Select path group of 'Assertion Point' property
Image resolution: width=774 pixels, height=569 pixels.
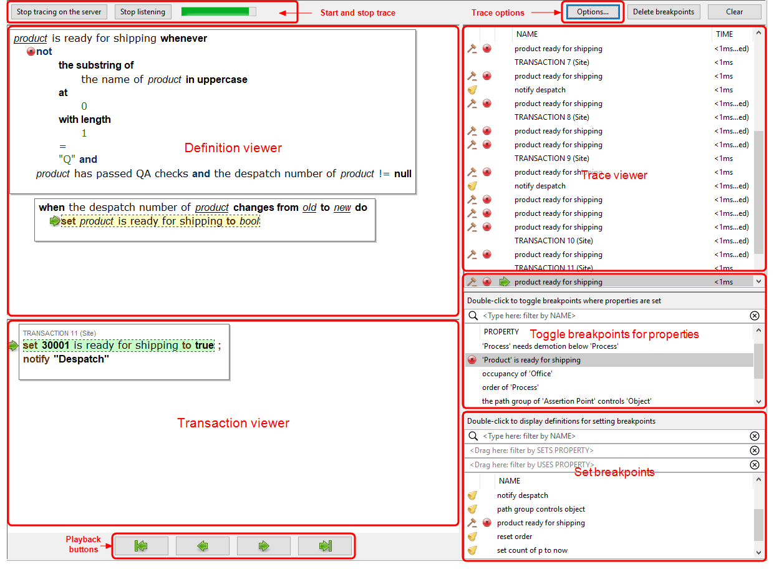(x=609, y=401)
